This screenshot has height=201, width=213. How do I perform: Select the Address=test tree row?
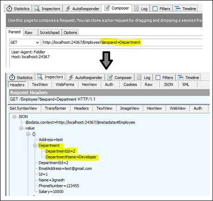51,140
